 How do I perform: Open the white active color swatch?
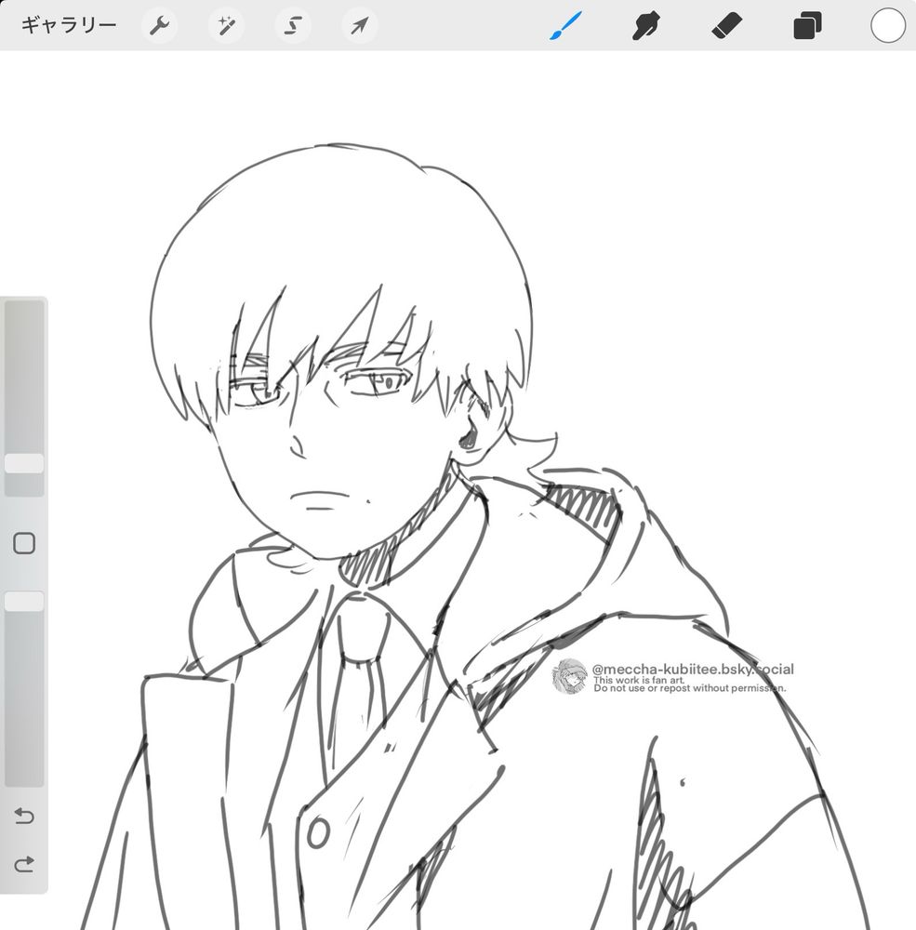point(887,25)
